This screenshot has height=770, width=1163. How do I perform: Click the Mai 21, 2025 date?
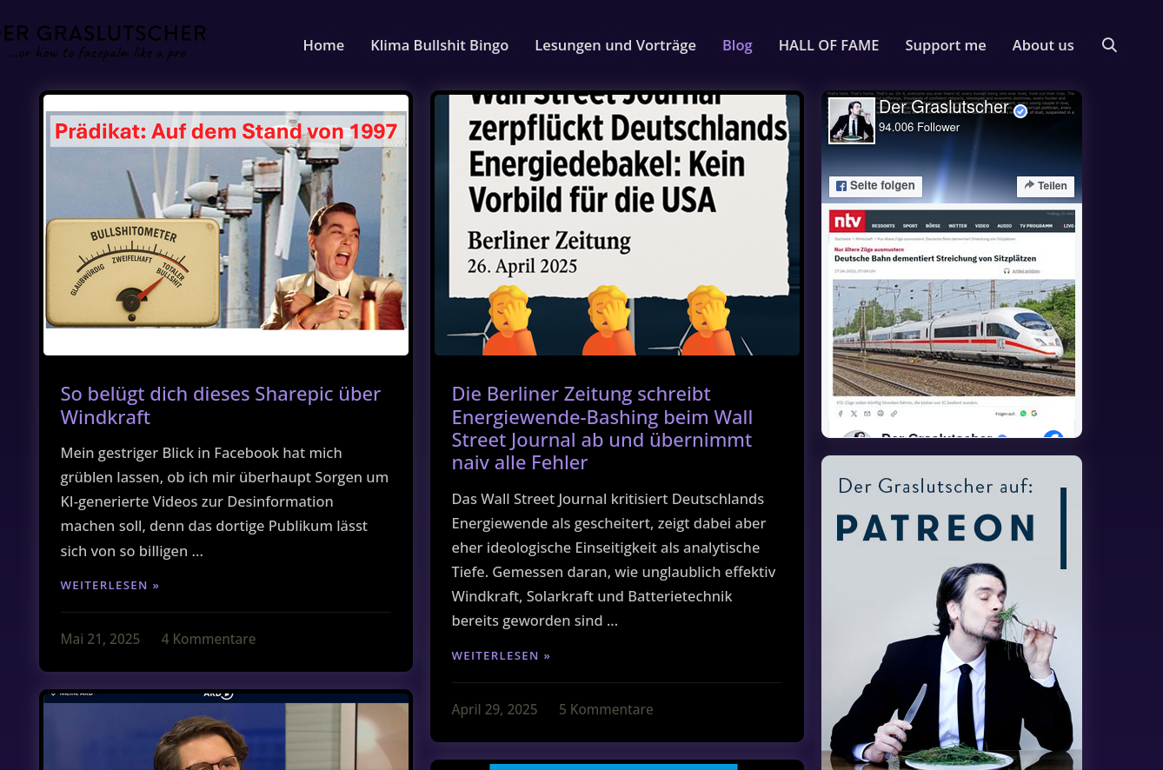coord(100,639)
